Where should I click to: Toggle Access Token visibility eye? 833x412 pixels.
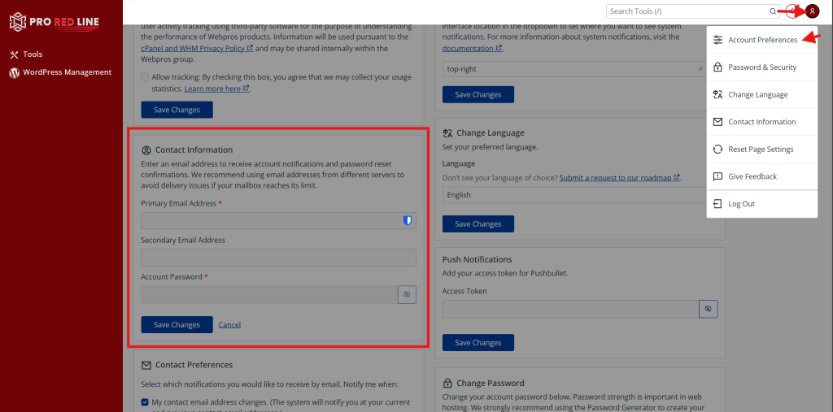pyautogui.click(x=708, y=309)
